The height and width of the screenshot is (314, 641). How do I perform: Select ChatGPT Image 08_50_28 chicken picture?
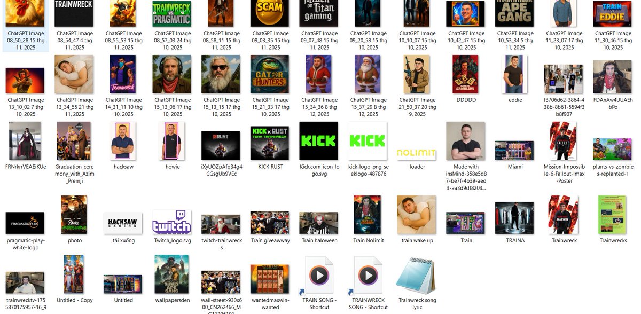click(25, 13)
